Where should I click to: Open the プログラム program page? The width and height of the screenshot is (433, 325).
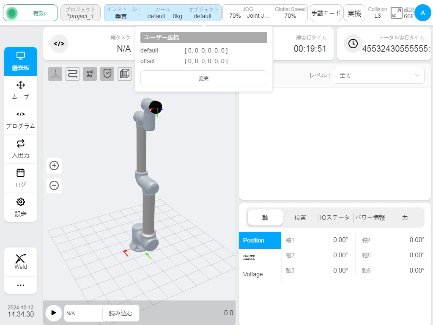point(21,120)
